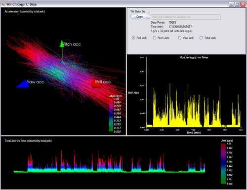This screenshot has height=190, width=247.
Task: Click the jerk color legend in 3D view
Action: [111, 116]
